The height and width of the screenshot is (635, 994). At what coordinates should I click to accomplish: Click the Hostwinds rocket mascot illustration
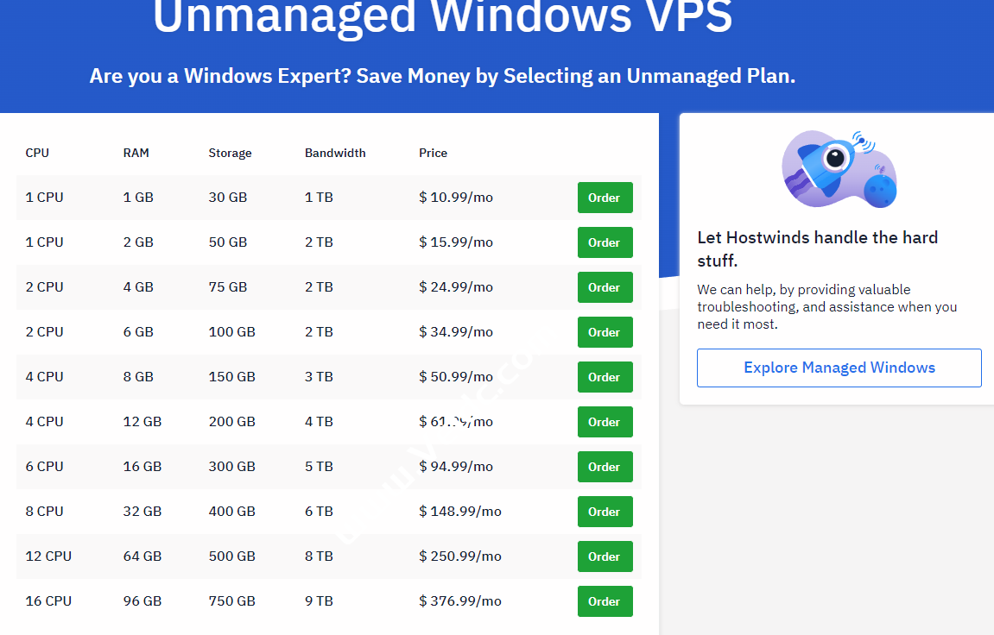[x=839, y=167]
